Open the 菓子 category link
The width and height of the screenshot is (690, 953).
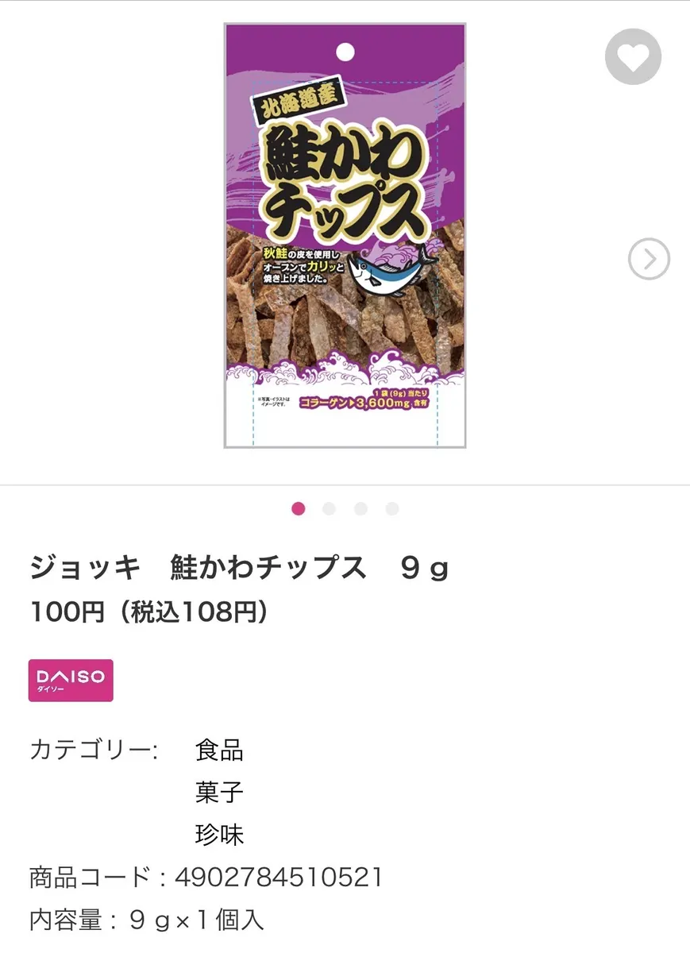219,792
